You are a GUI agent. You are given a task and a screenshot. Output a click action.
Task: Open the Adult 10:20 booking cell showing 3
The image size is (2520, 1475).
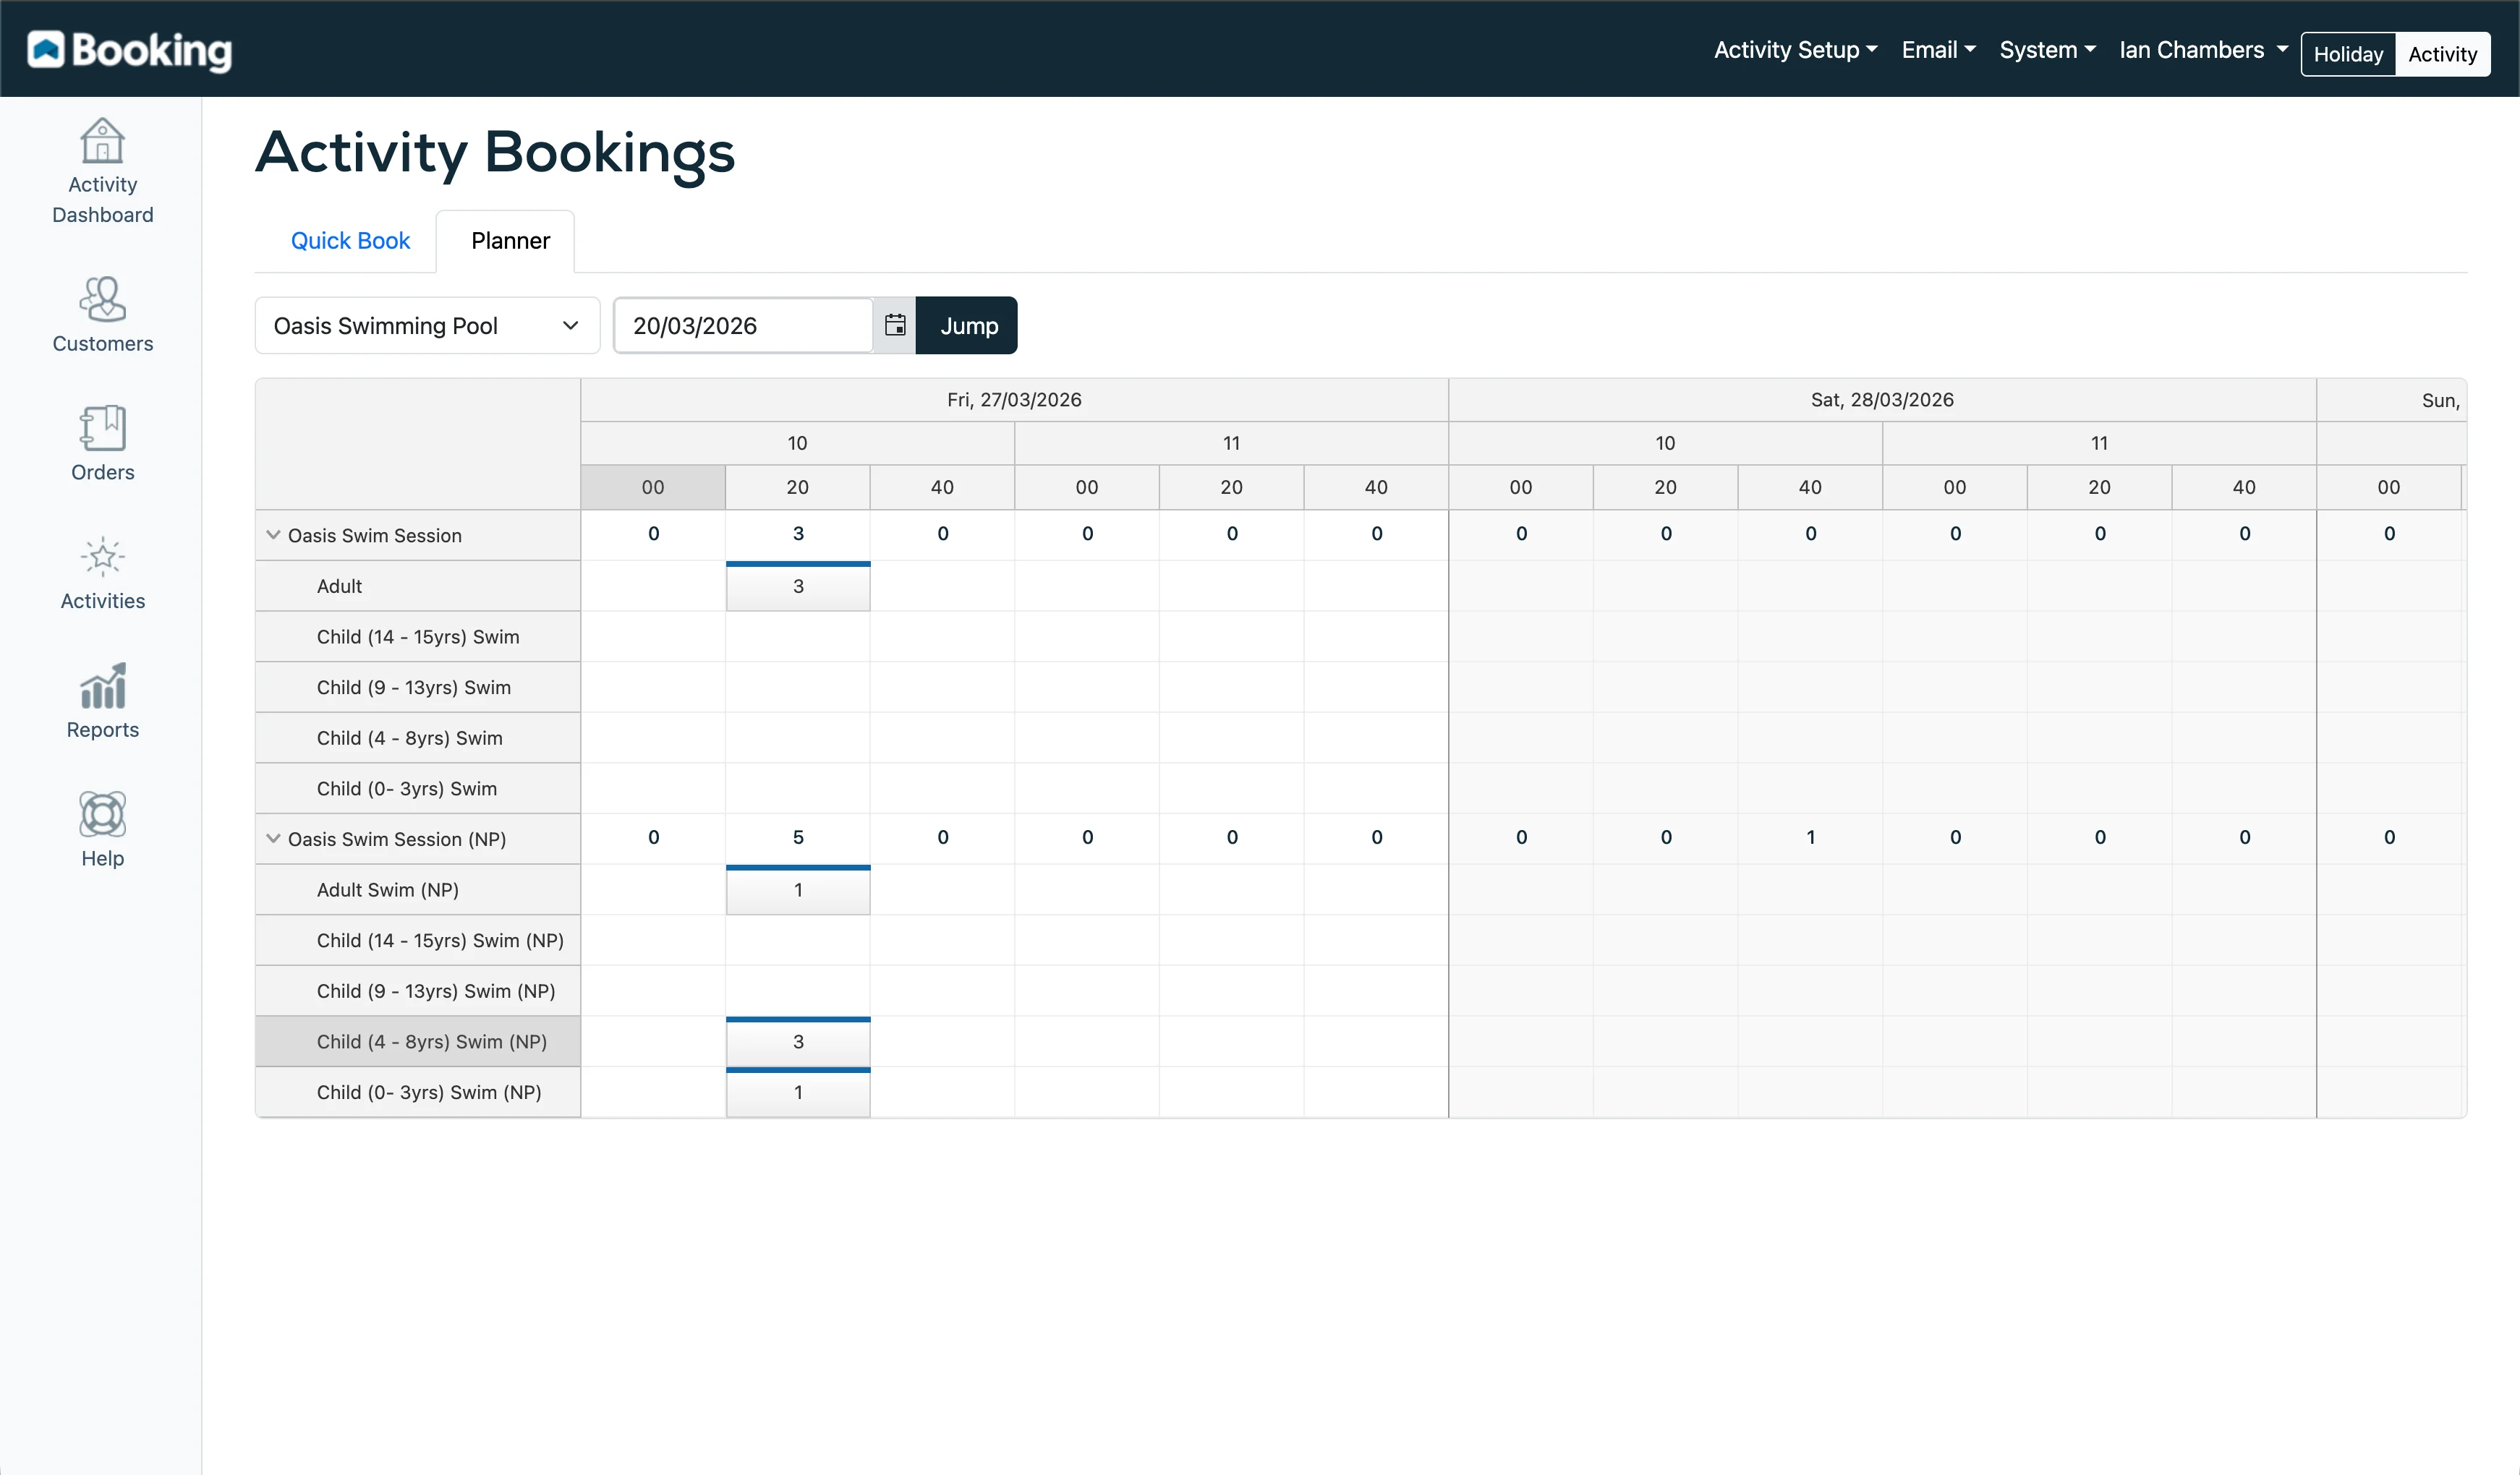pyautogui.click(x=798, y=586)
